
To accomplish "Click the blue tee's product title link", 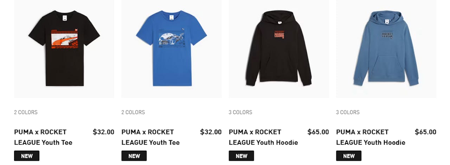I will (150, 137).
